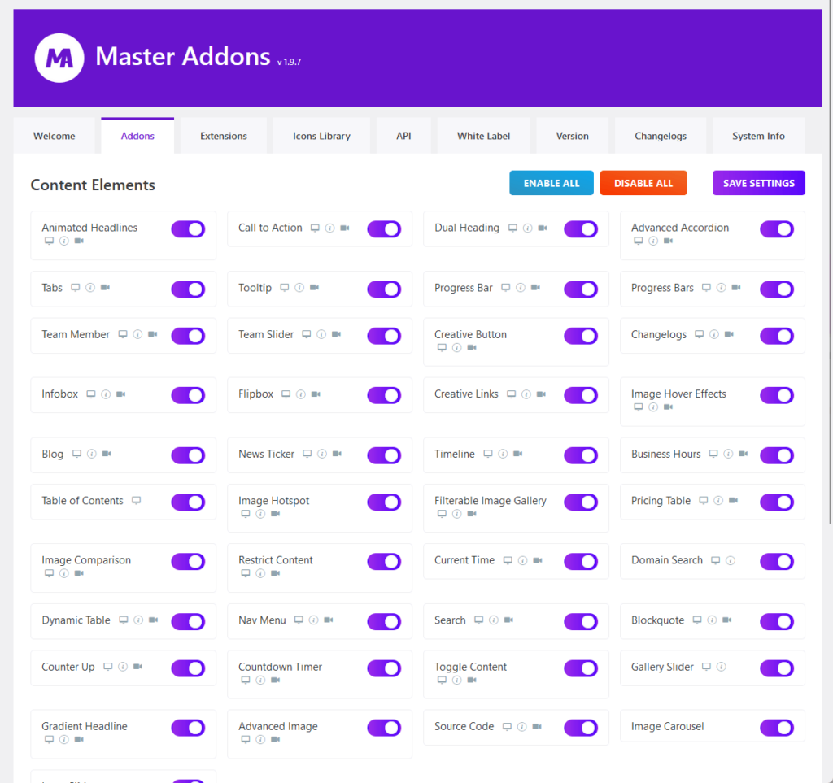
Task: Click the Infobox video tutorial icon
Action: pos(120,394)
